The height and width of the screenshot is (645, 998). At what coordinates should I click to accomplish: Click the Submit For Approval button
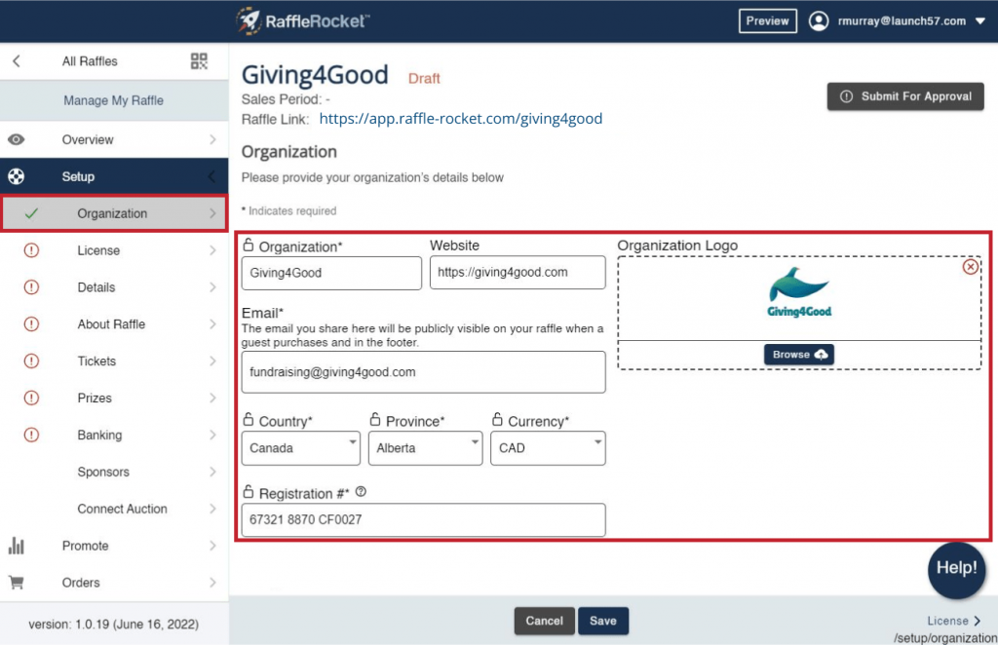904,96
